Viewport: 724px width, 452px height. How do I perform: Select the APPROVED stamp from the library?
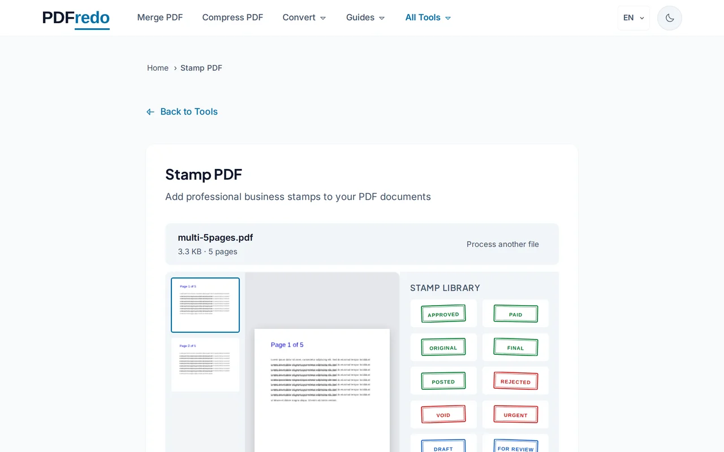(443, 314)
